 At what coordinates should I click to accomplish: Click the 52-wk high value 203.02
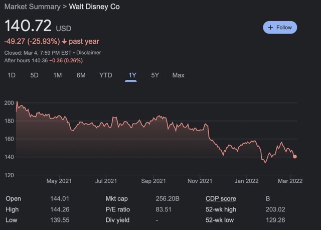click(275, 209)
